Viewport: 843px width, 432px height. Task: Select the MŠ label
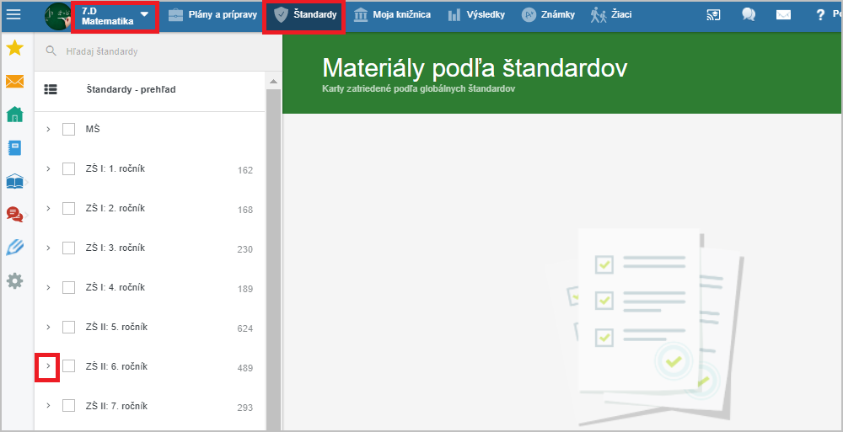tap(93, 129)
